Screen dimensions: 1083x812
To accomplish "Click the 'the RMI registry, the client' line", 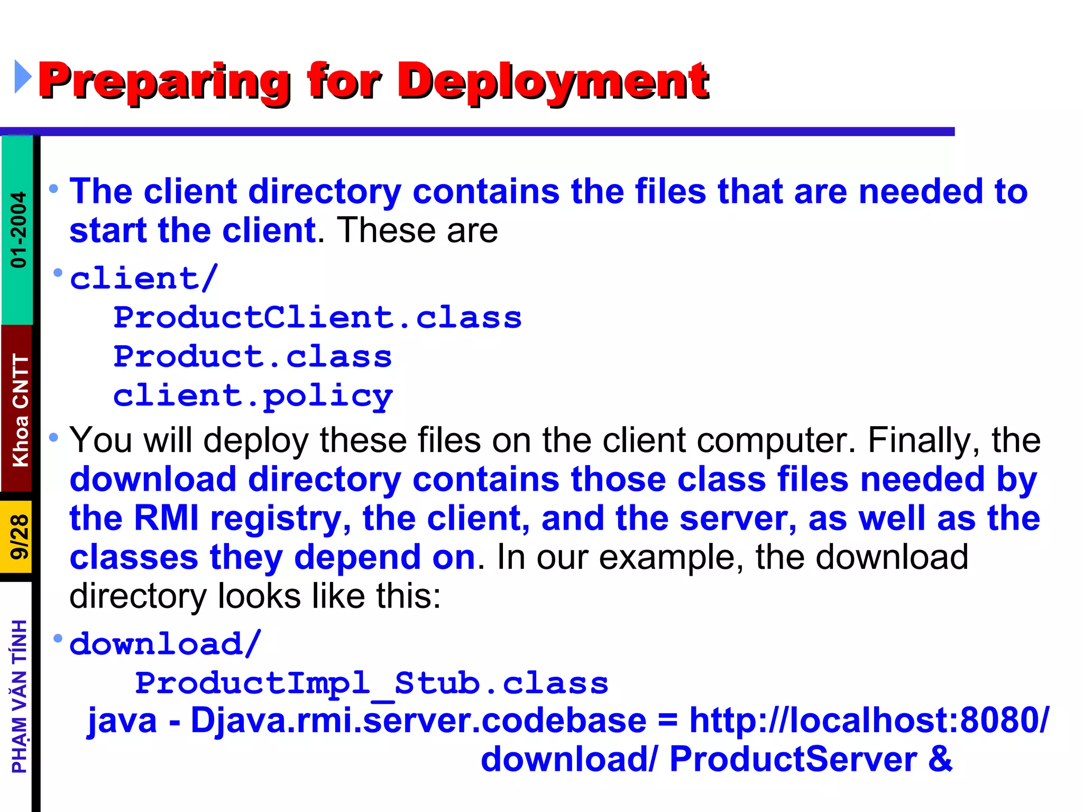I will (555, 519).
